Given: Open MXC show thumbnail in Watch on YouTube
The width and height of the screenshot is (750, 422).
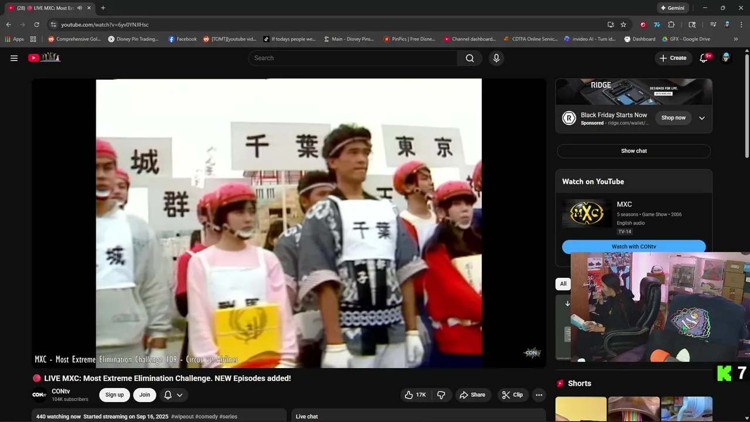Looking at the screenshot, I should (x=587, y=213).
